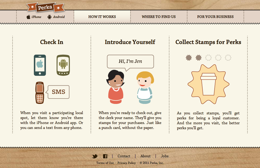
Task: Click the brown flip phone illustration
Action: click(40, 93)
